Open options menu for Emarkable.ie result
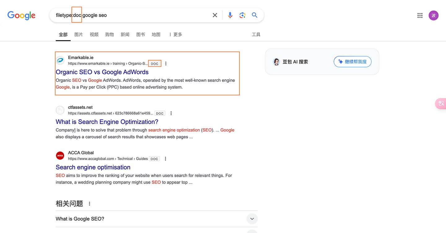 [166, 64]
